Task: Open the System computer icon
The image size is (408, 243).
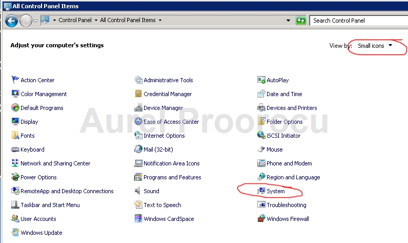Action: coord(261,191)
